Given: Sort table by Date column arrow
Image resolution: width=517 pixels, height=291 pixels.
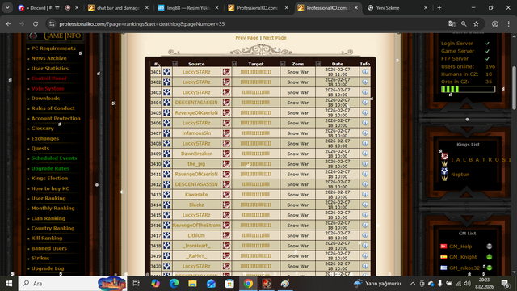Looking at the screenshot, I should pos(317,64).
